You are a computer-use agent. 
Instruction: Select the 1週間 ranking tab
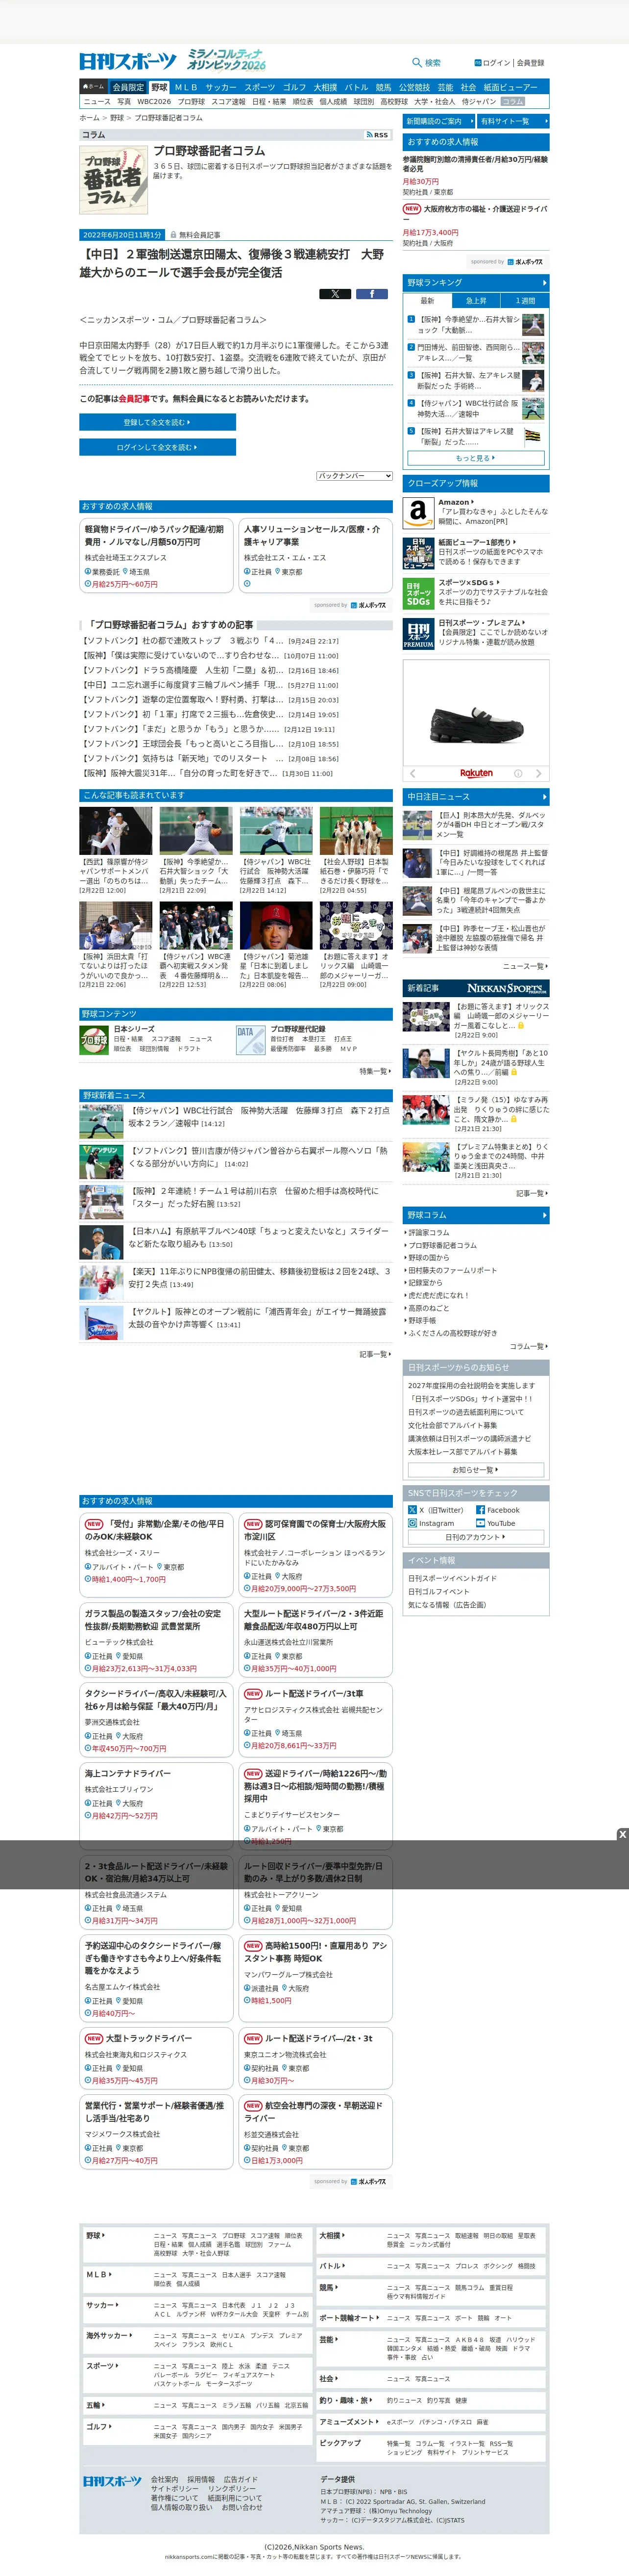coord(525,300)
